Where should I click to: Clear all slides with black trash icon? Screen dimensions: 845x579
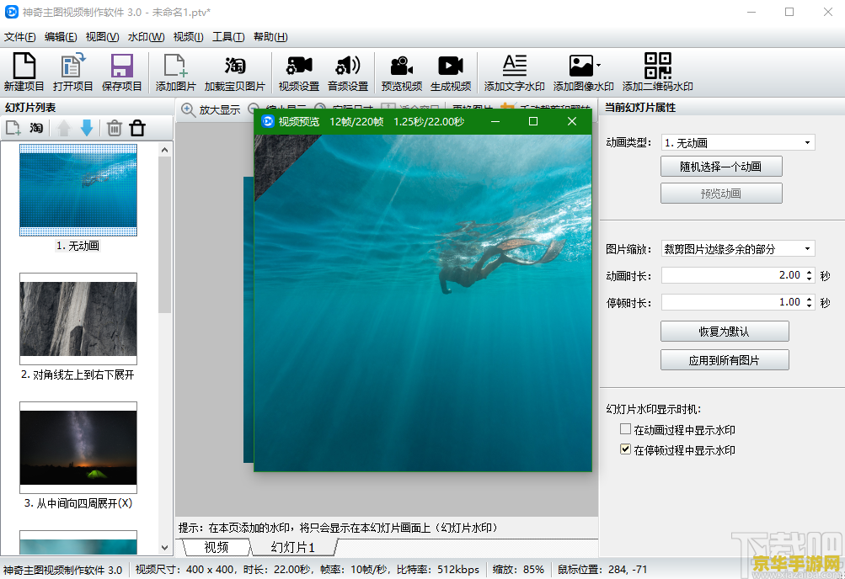coord(137,128)
